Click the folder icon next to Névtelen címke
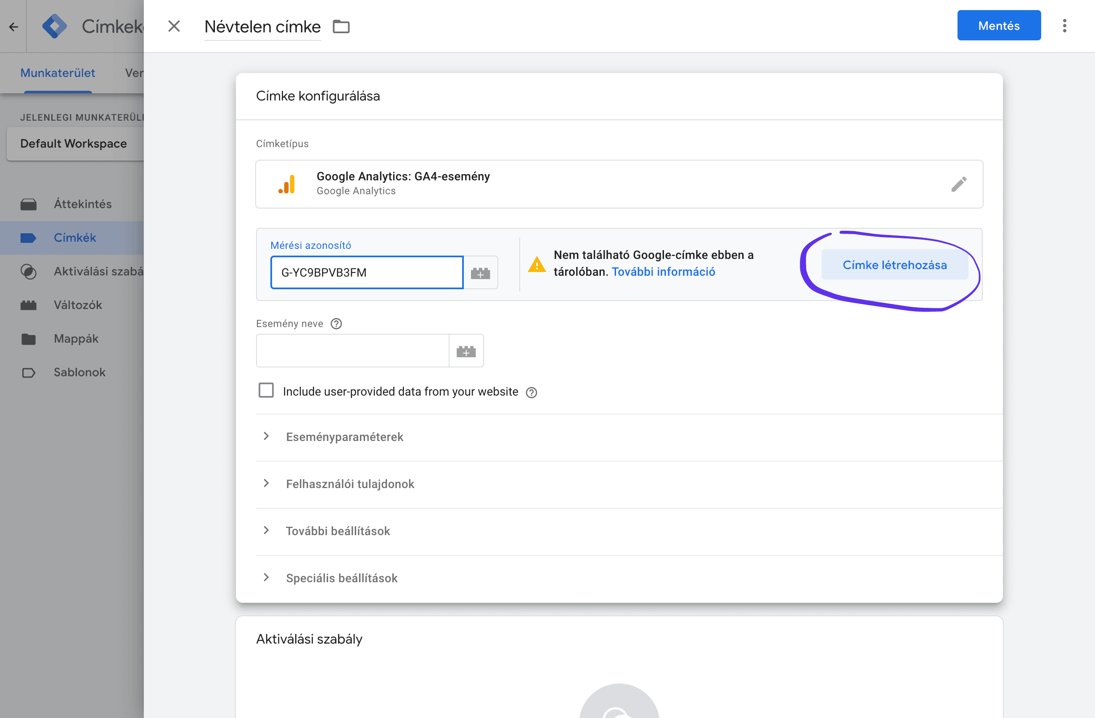The image size is (1095, 718). coord(341,26)
